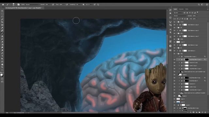The image size is (209, 117).
Task: Select the Rectangular Marquee tool
Action: tap(2, 14)
